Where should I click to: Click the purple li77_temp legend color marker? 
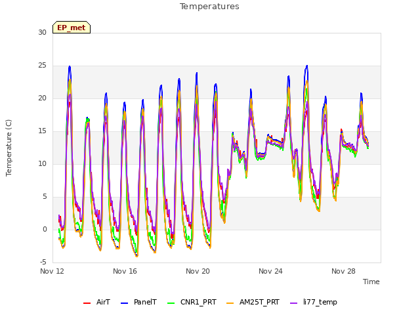click(x=293, y=303)
